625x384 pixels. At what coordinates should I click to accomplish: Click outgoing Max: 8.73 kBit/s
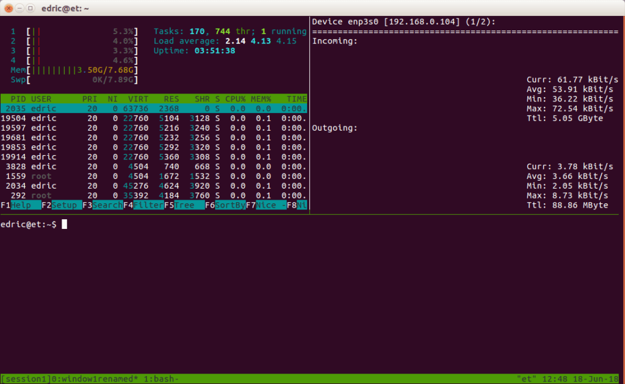point(567,195)
